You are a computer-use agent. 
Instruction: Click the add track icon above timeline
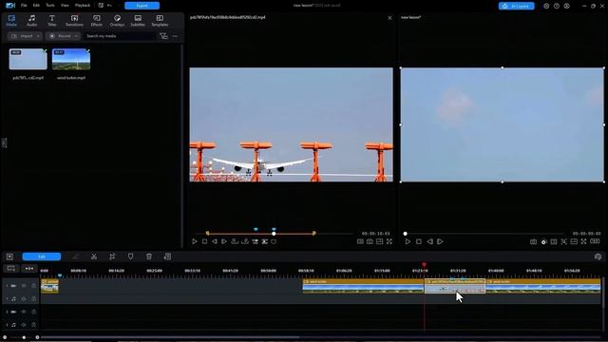(x=9, y=256)
